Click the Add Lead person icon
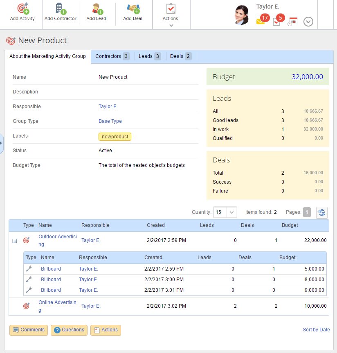The height and width of the screenshot is (353, 337). (x=97, y=9)
